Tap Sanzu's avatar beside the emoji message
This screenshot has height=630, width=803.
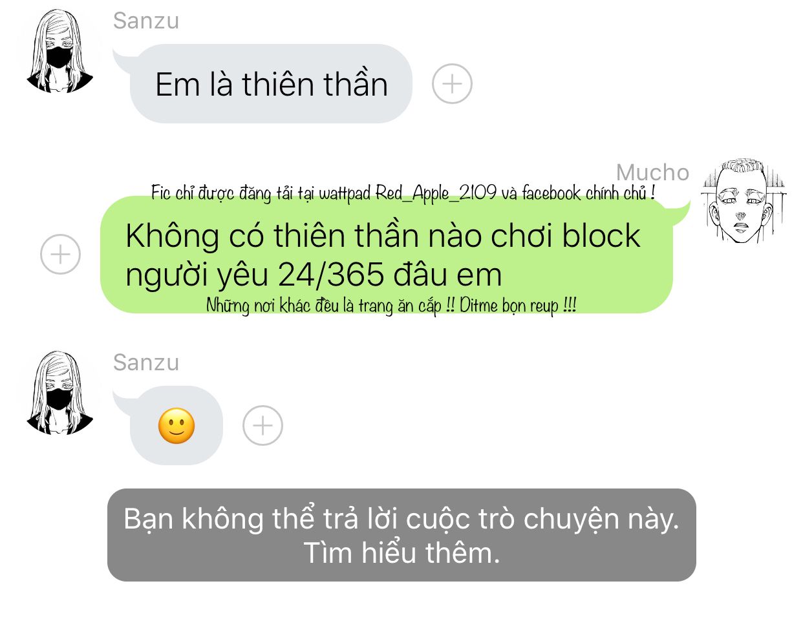[59, 393]
